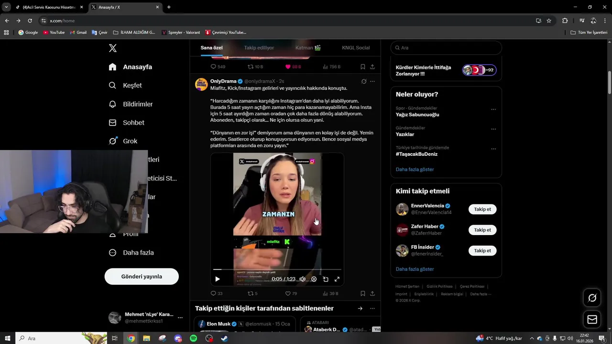Show more follow suggestions link

415,269
